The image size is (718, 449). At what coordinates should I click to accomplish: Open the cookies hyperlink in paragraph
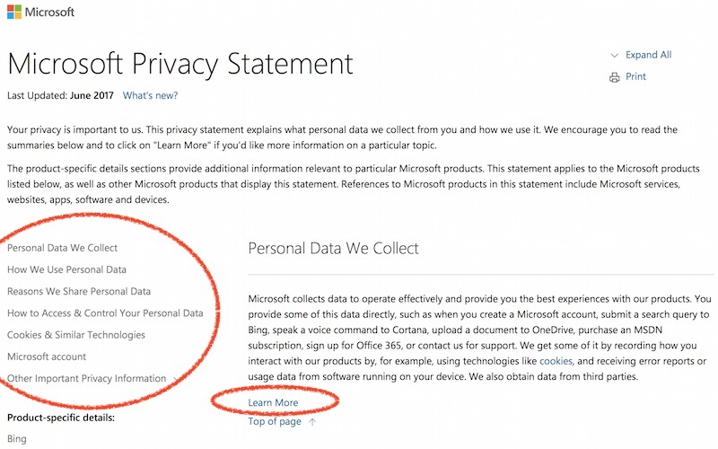(x=556, y=361)
